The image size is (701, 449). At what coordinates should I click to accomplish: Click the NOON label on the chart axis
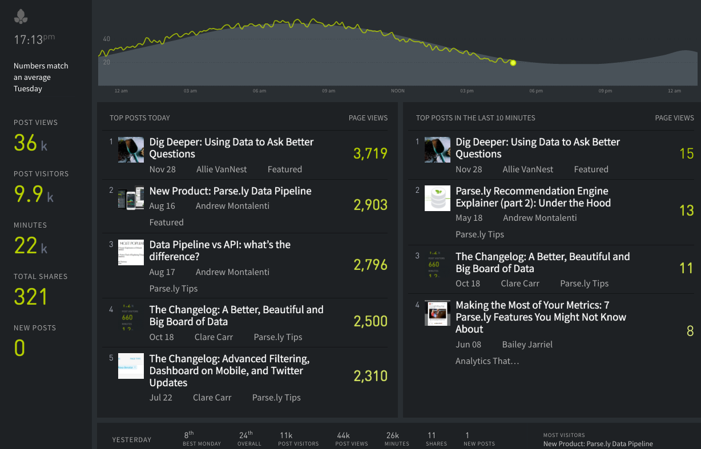tap(397, 91)
